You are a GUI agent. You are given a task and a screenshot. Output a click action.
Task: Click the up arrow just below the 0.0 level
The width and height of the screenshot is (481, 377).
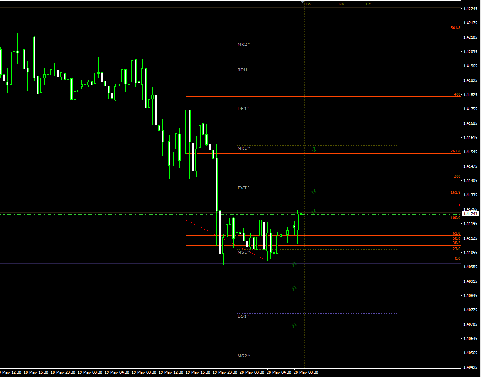pos(294,265)
